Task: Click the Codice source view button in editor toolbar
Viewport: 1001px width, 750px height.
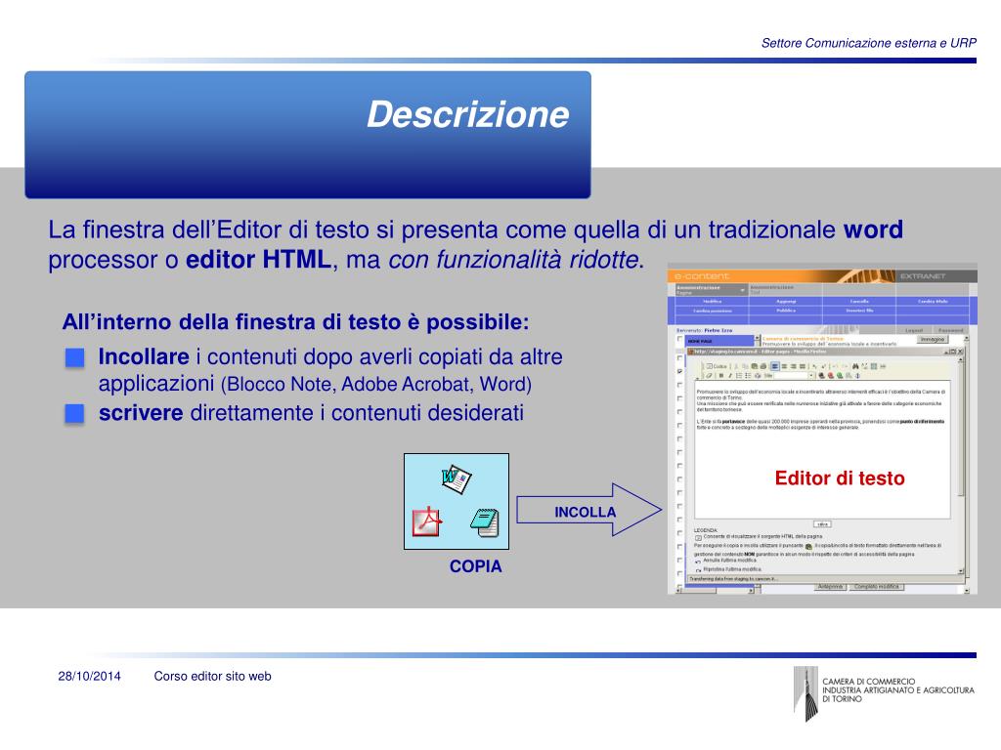Action: pyautogui.click(x=717, y=367)
